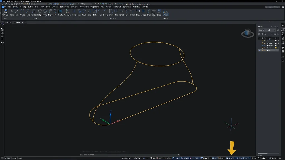The height and width of the screenshot is (160, 285).
Task: Click the Enter command input field
Action: (130, 155)
